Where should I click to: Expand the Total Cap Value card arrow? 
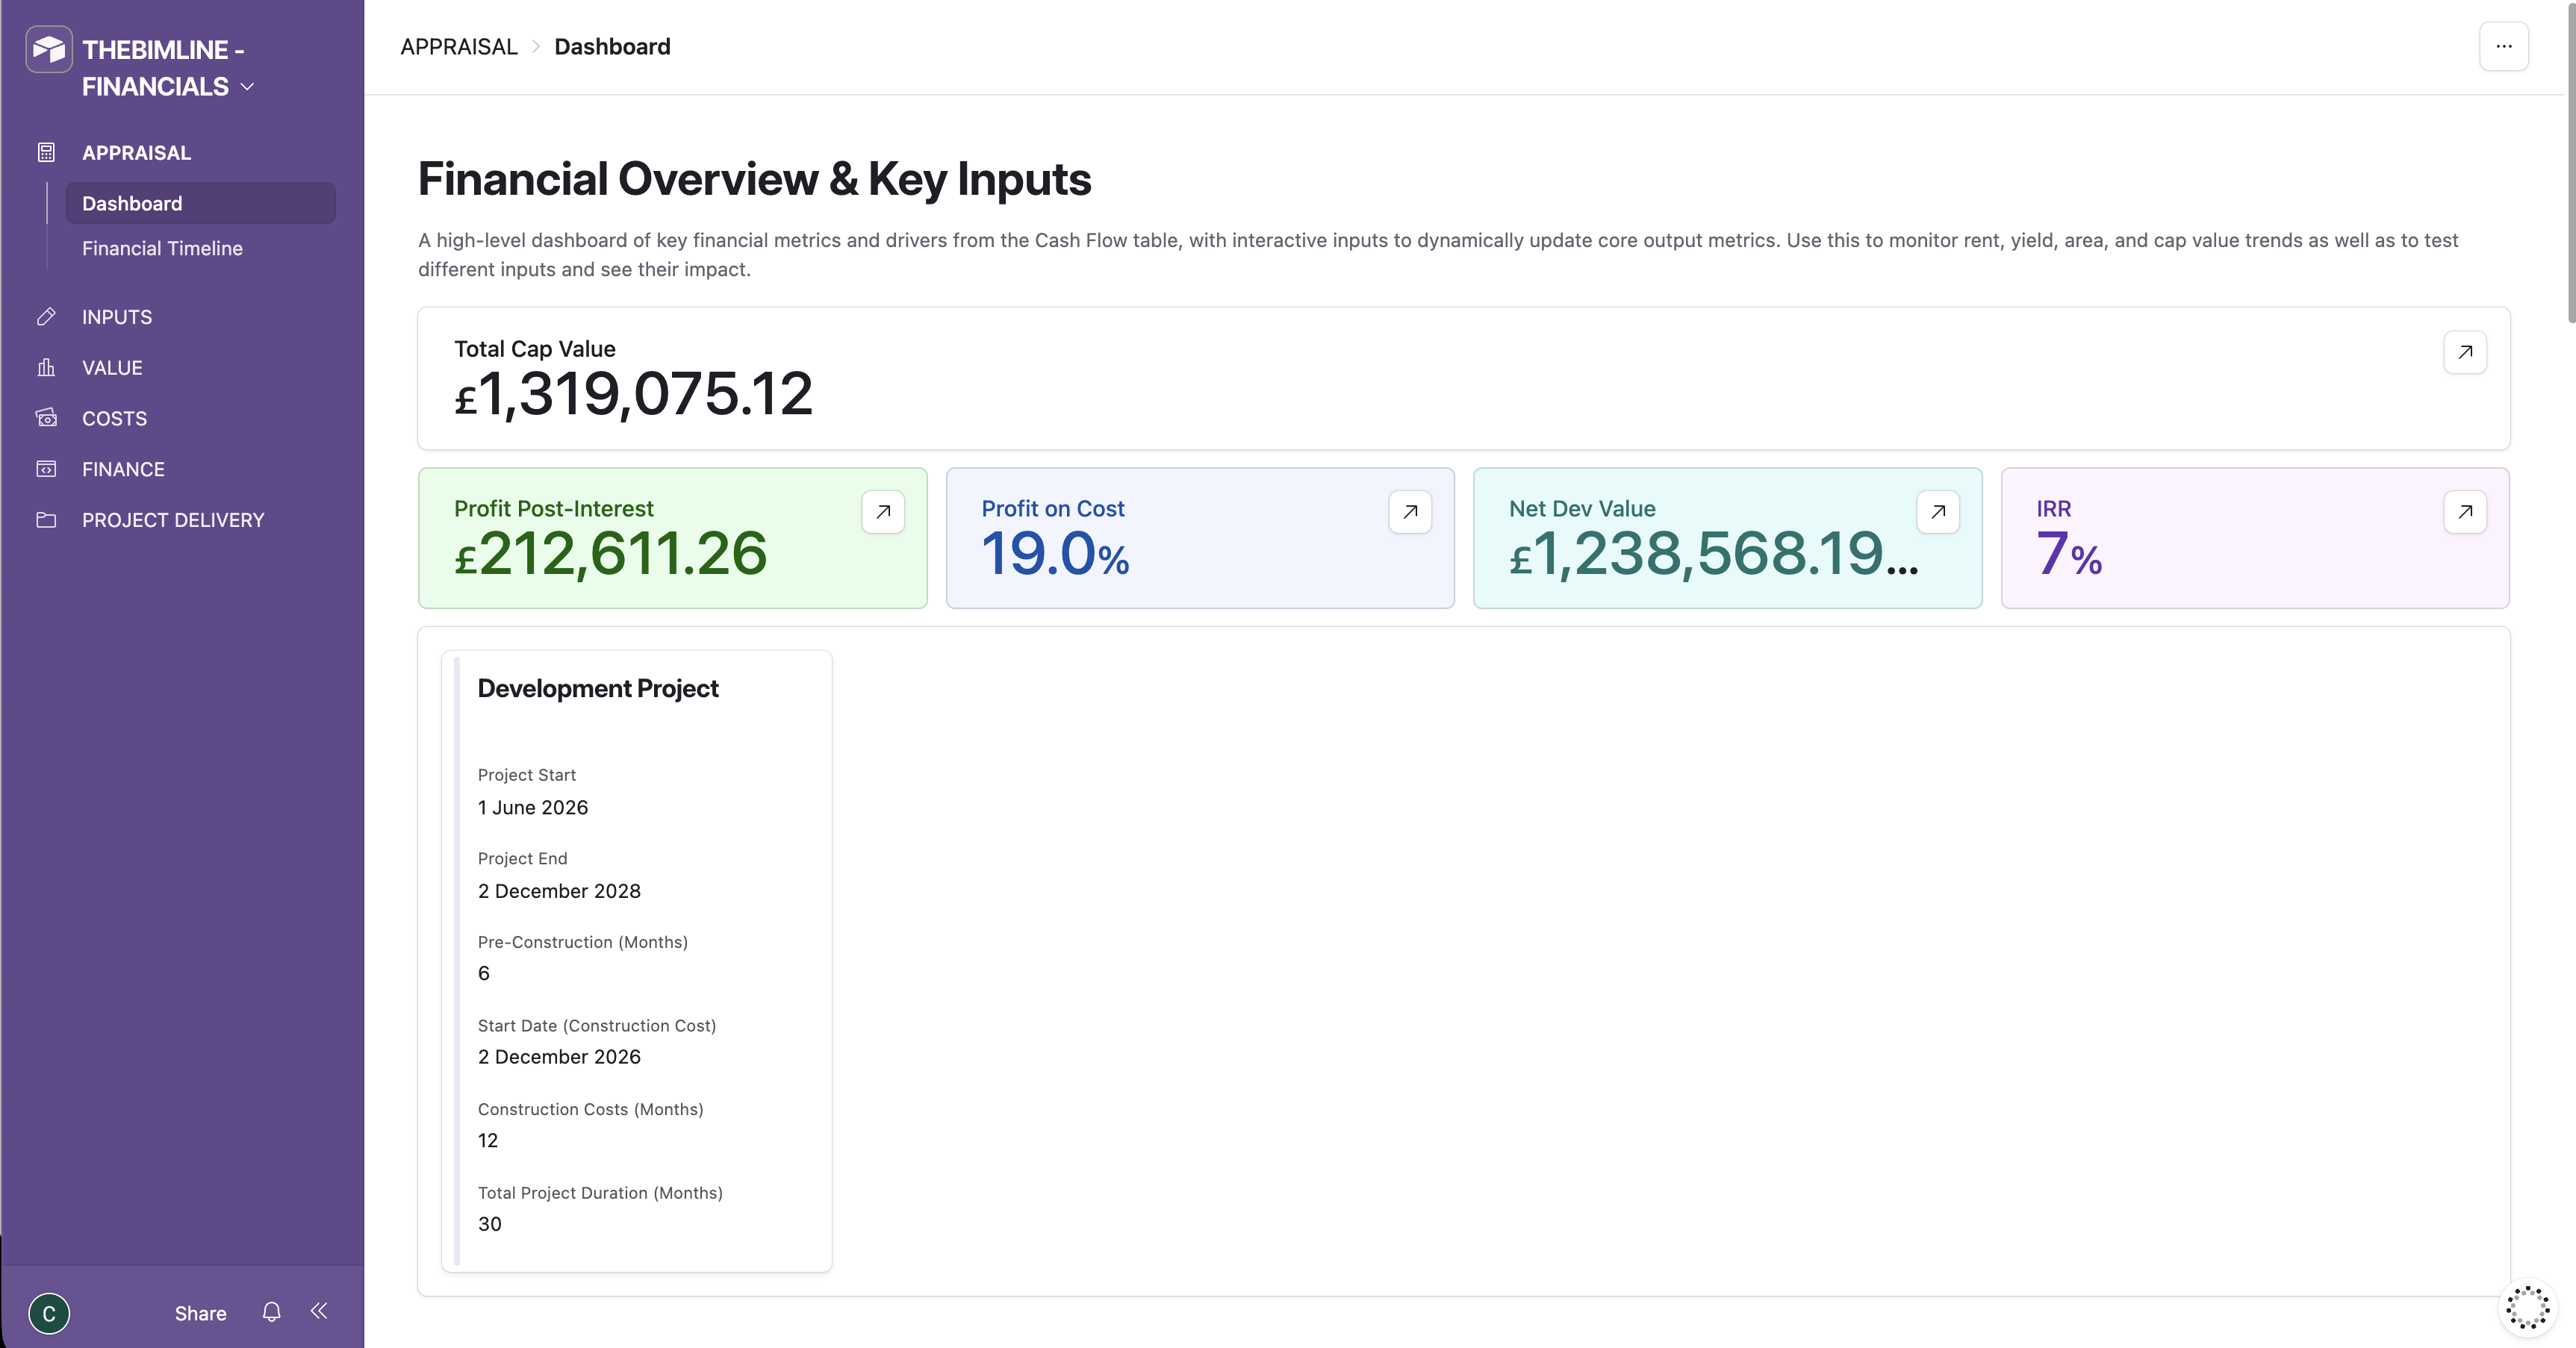(2465, 352)
